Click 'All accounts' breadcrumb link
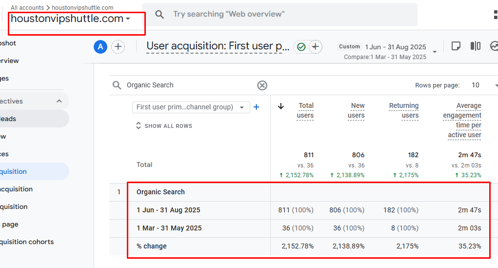Screen dimensions: 498x268 tap(27, 7)
